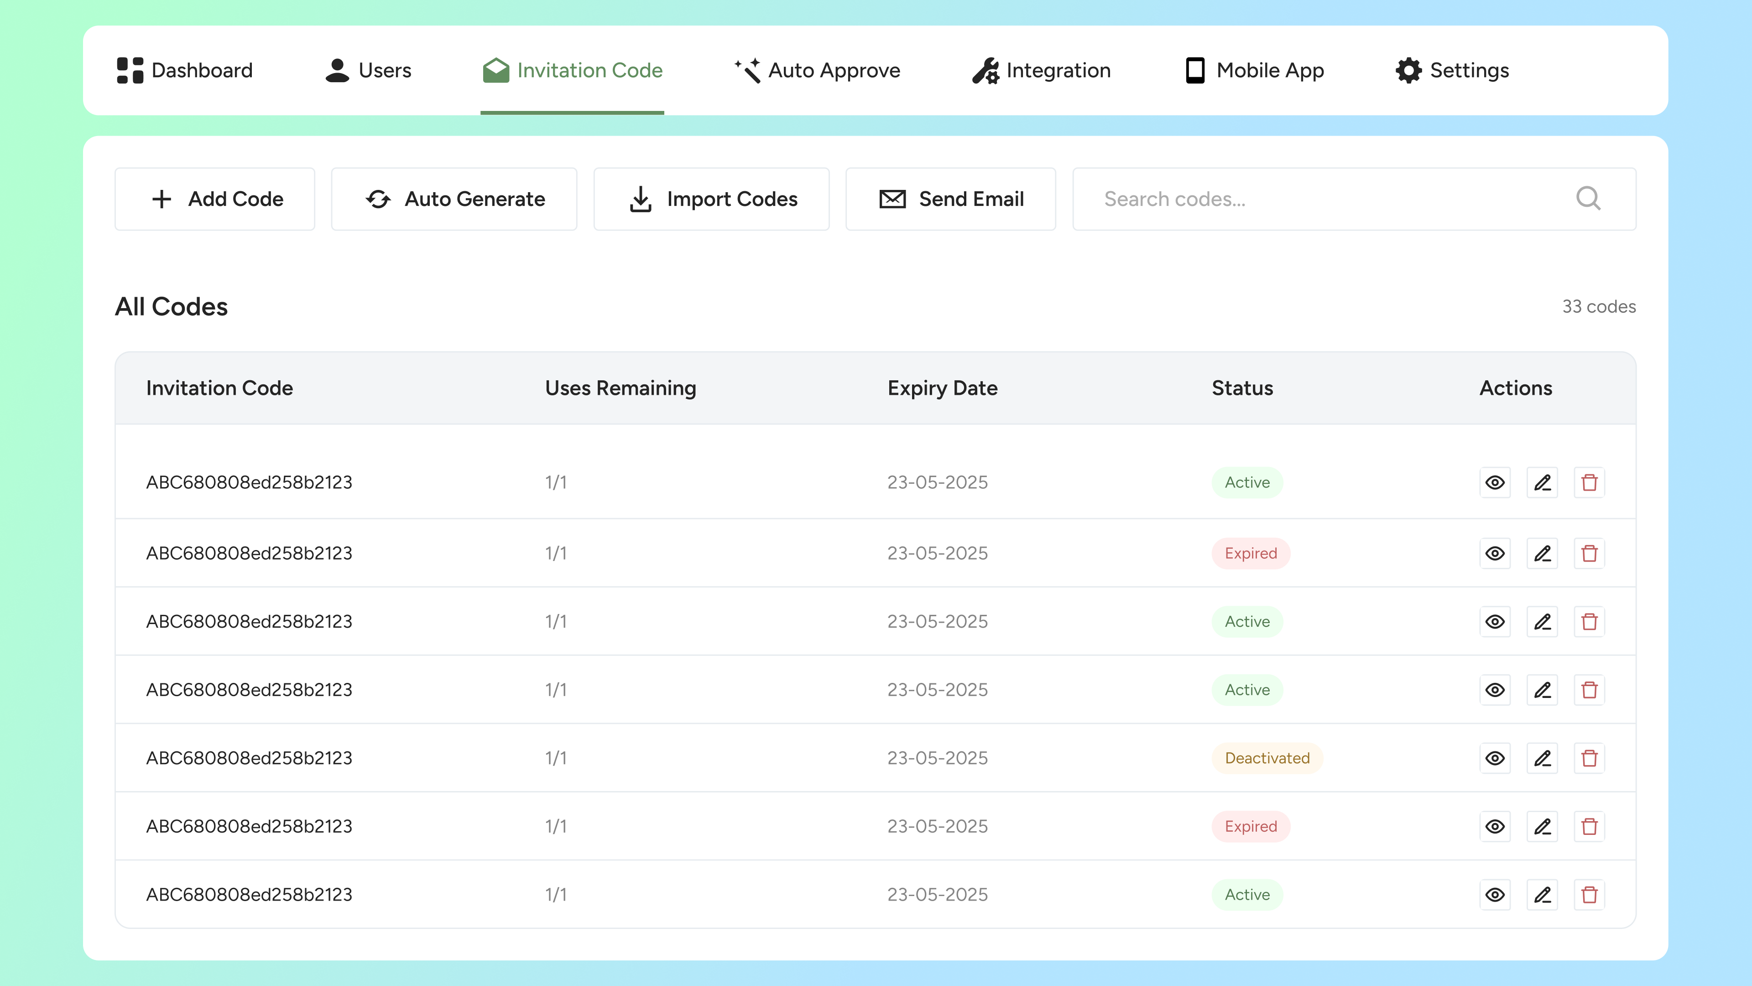Screen dimensions: 1752x986
Task: Open the Dashboard tab
Action: click(184, 70)
